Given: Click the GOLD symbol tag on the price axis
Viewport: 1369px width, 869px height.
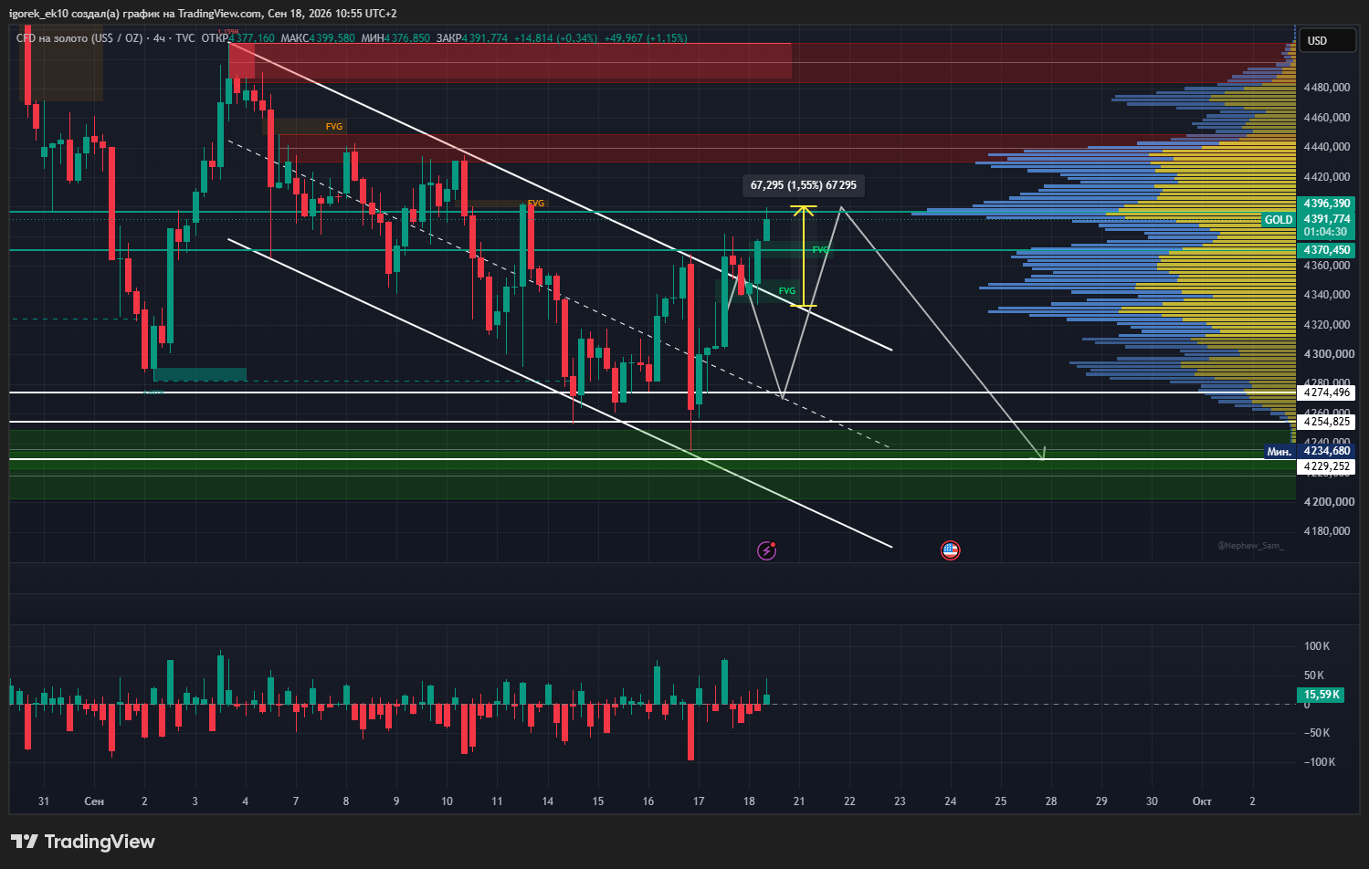Looking at the screenshot, I should click(1279, 220).
